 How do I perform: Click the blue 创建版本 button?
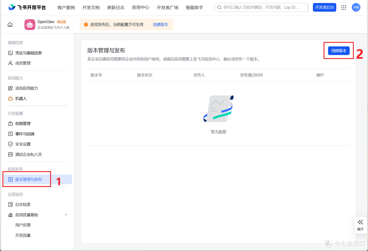tap(339, 51)
